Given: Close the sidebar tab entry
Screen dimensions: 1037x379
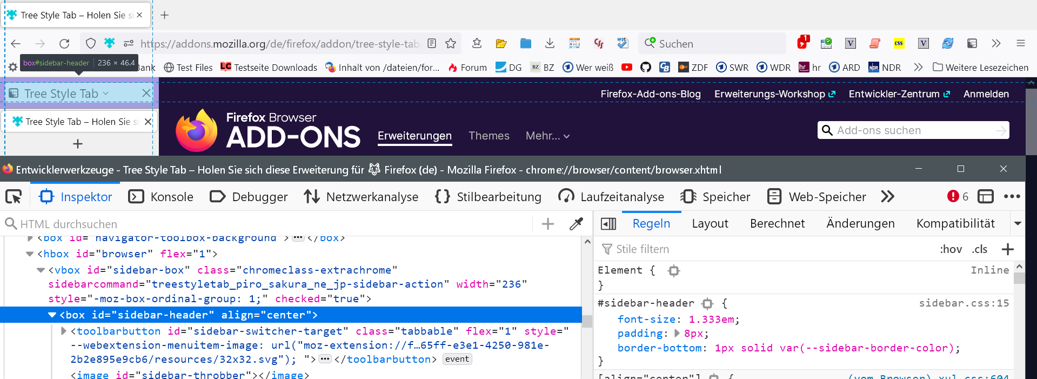Looking at the screenshot, I should pyautogui.click(x=148, y=122).
